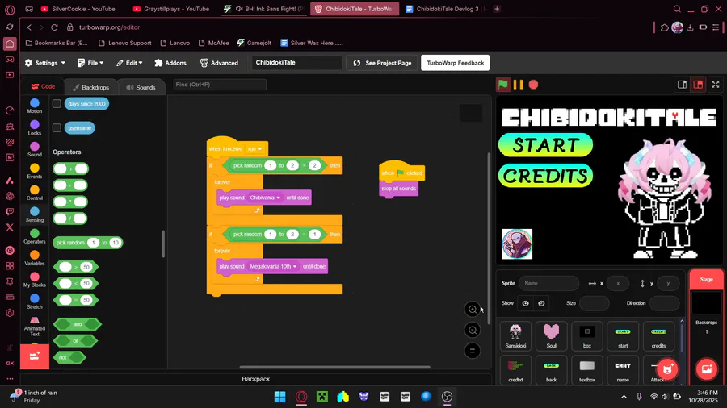
Task: Show the sprite with eye icon
Action: coord(525,303)
